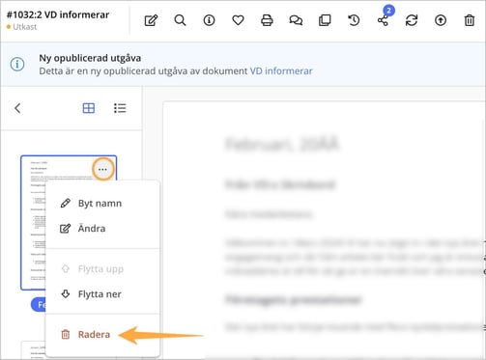Open the version history clock icon

tap(354, 20)
